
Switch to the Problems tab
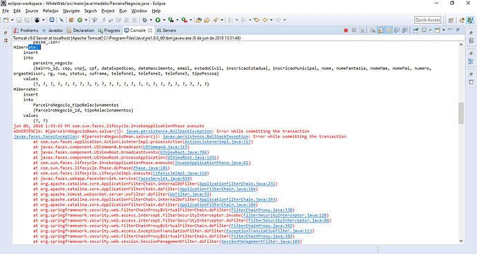click(26, 30)
